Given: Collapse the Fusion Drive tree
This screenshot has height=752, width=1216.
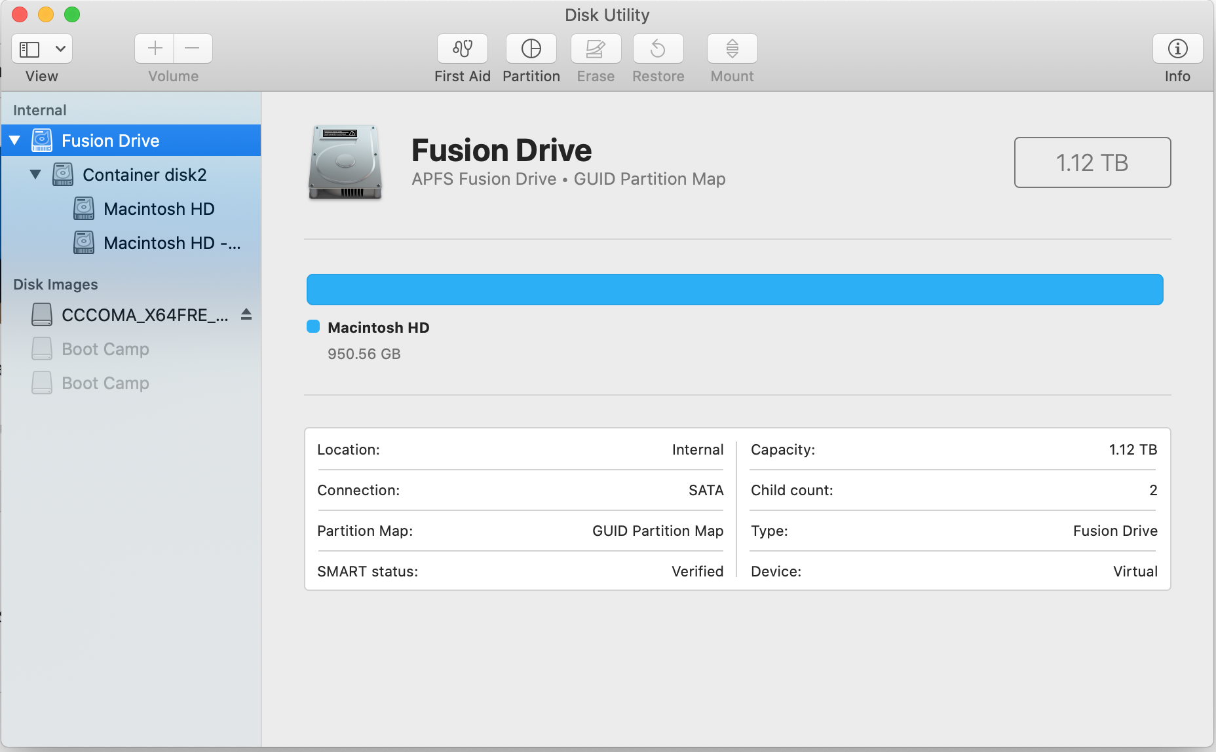Looking at the screenshot, I should point(15,140).
